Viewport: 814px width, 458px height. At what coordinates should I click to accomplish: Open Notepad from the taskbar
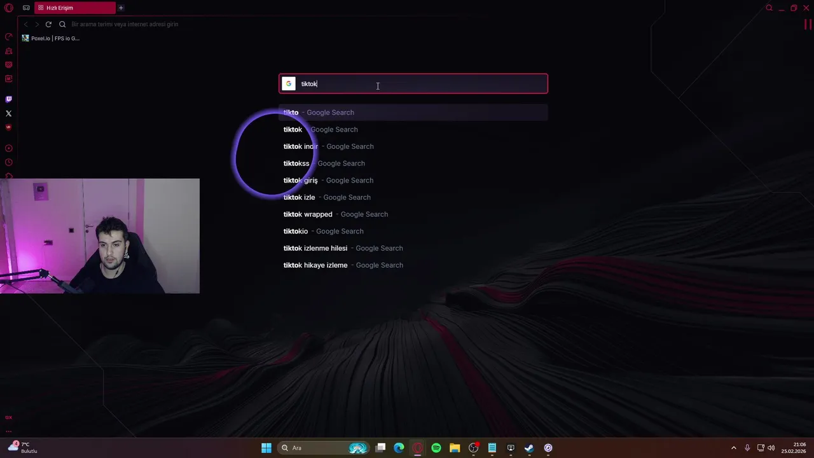(x=492, y=448)
